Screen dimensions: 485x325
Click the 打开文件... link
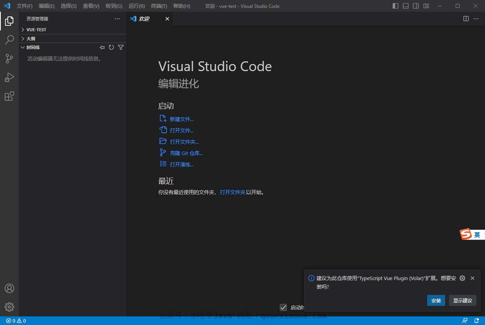click(x=182, y=130)
